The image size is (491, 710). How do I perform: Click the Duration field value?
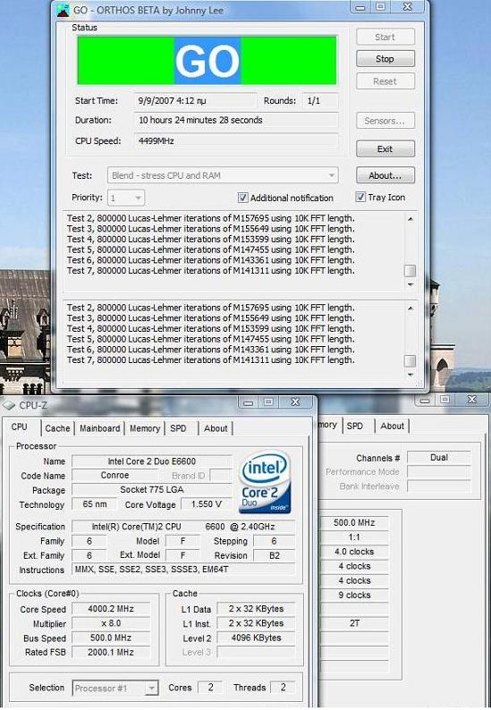236,120
